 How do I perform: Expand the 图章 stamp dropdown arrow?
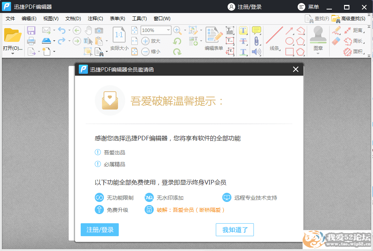[318, 54]
